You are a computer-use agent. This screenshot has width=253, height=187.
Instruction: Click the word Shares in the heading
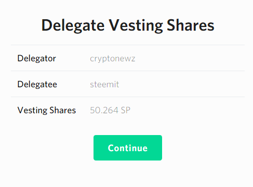coord(191,25)
